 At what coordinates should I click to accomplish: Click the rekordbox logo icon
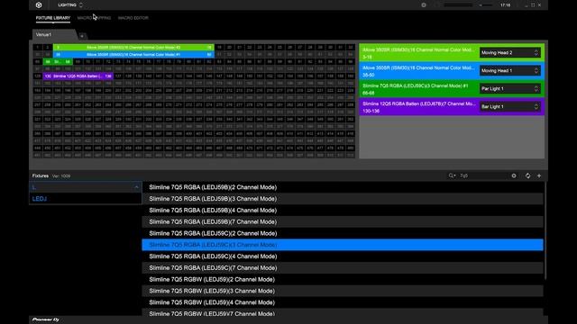tap(39, 5)
